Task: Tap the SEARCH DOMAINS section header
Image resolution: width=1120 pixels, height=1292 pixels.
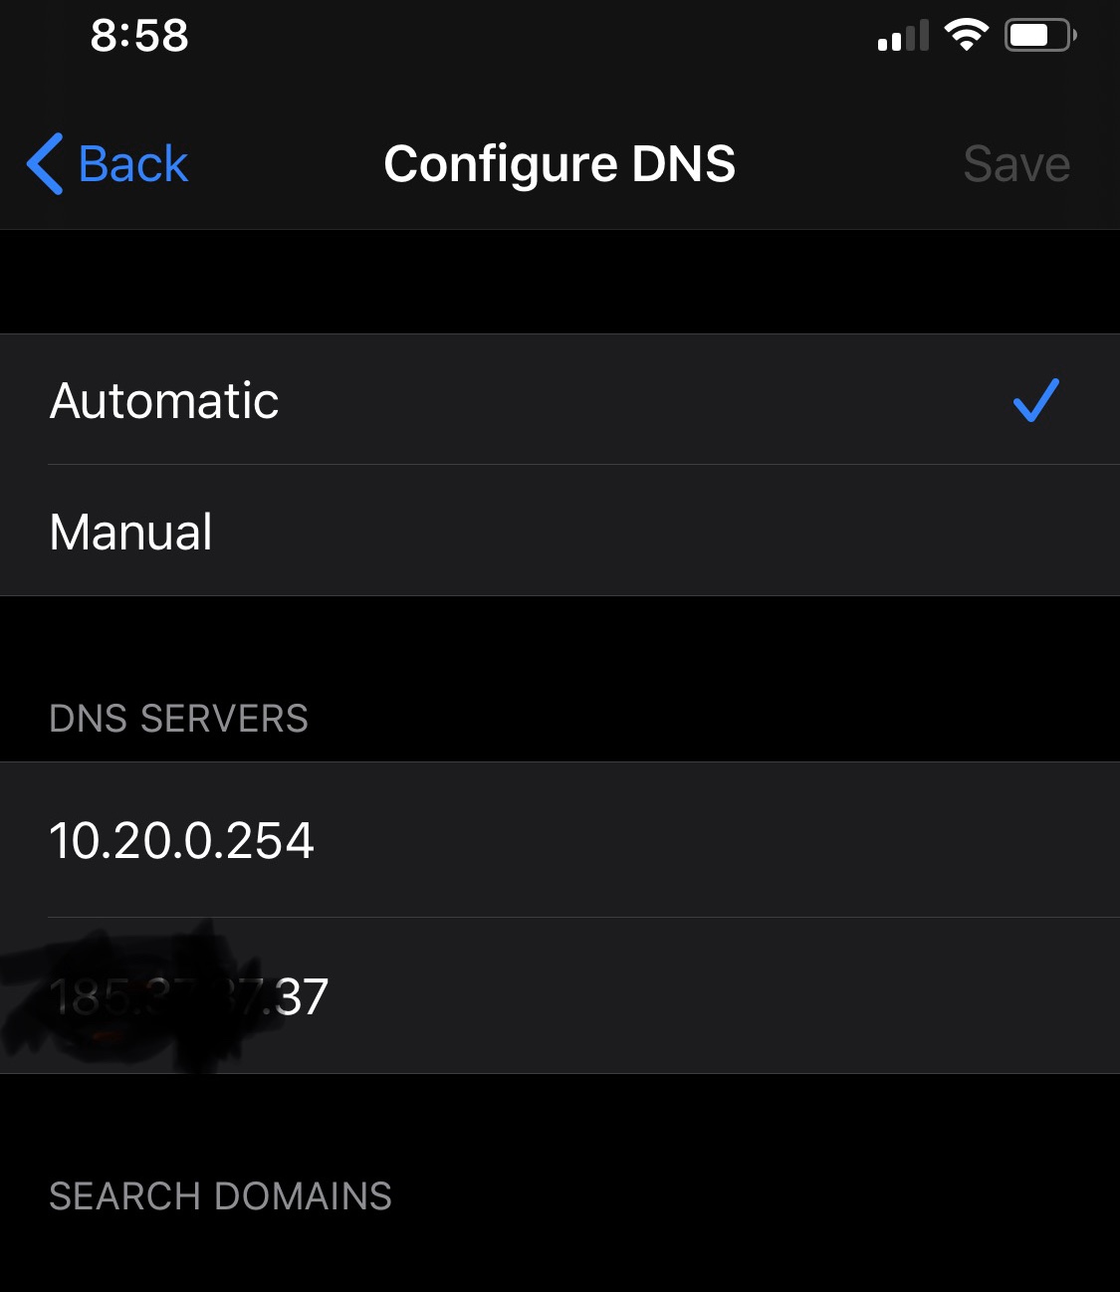Action: click(221, 1196)
